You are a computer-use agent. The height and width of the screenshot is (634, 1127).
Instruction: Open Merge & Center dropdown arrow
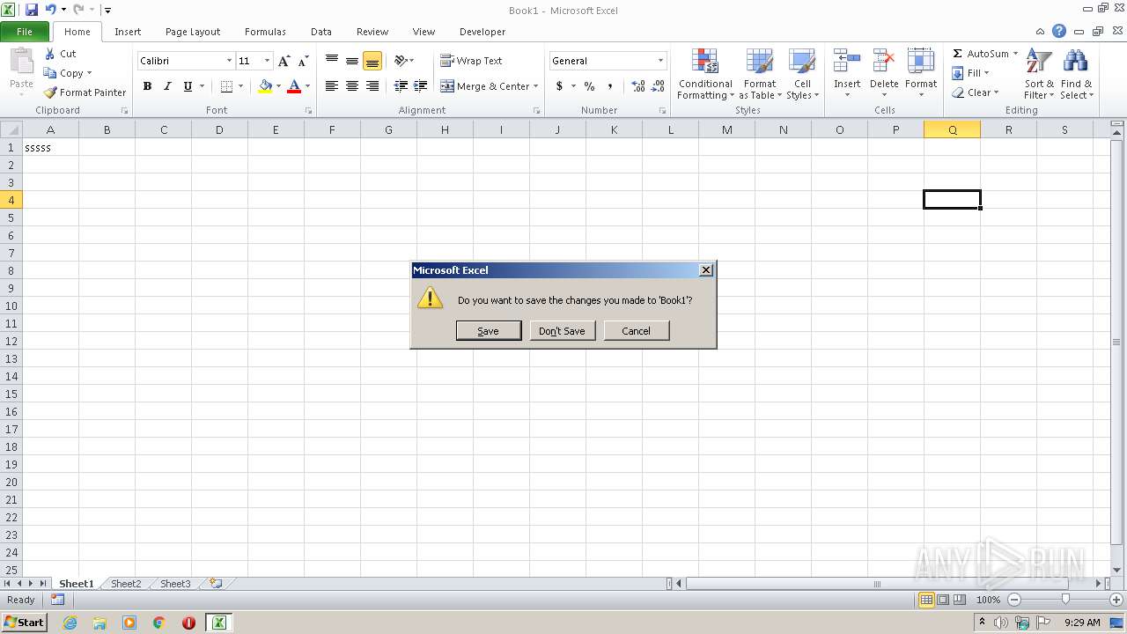[x=536, y=86]
